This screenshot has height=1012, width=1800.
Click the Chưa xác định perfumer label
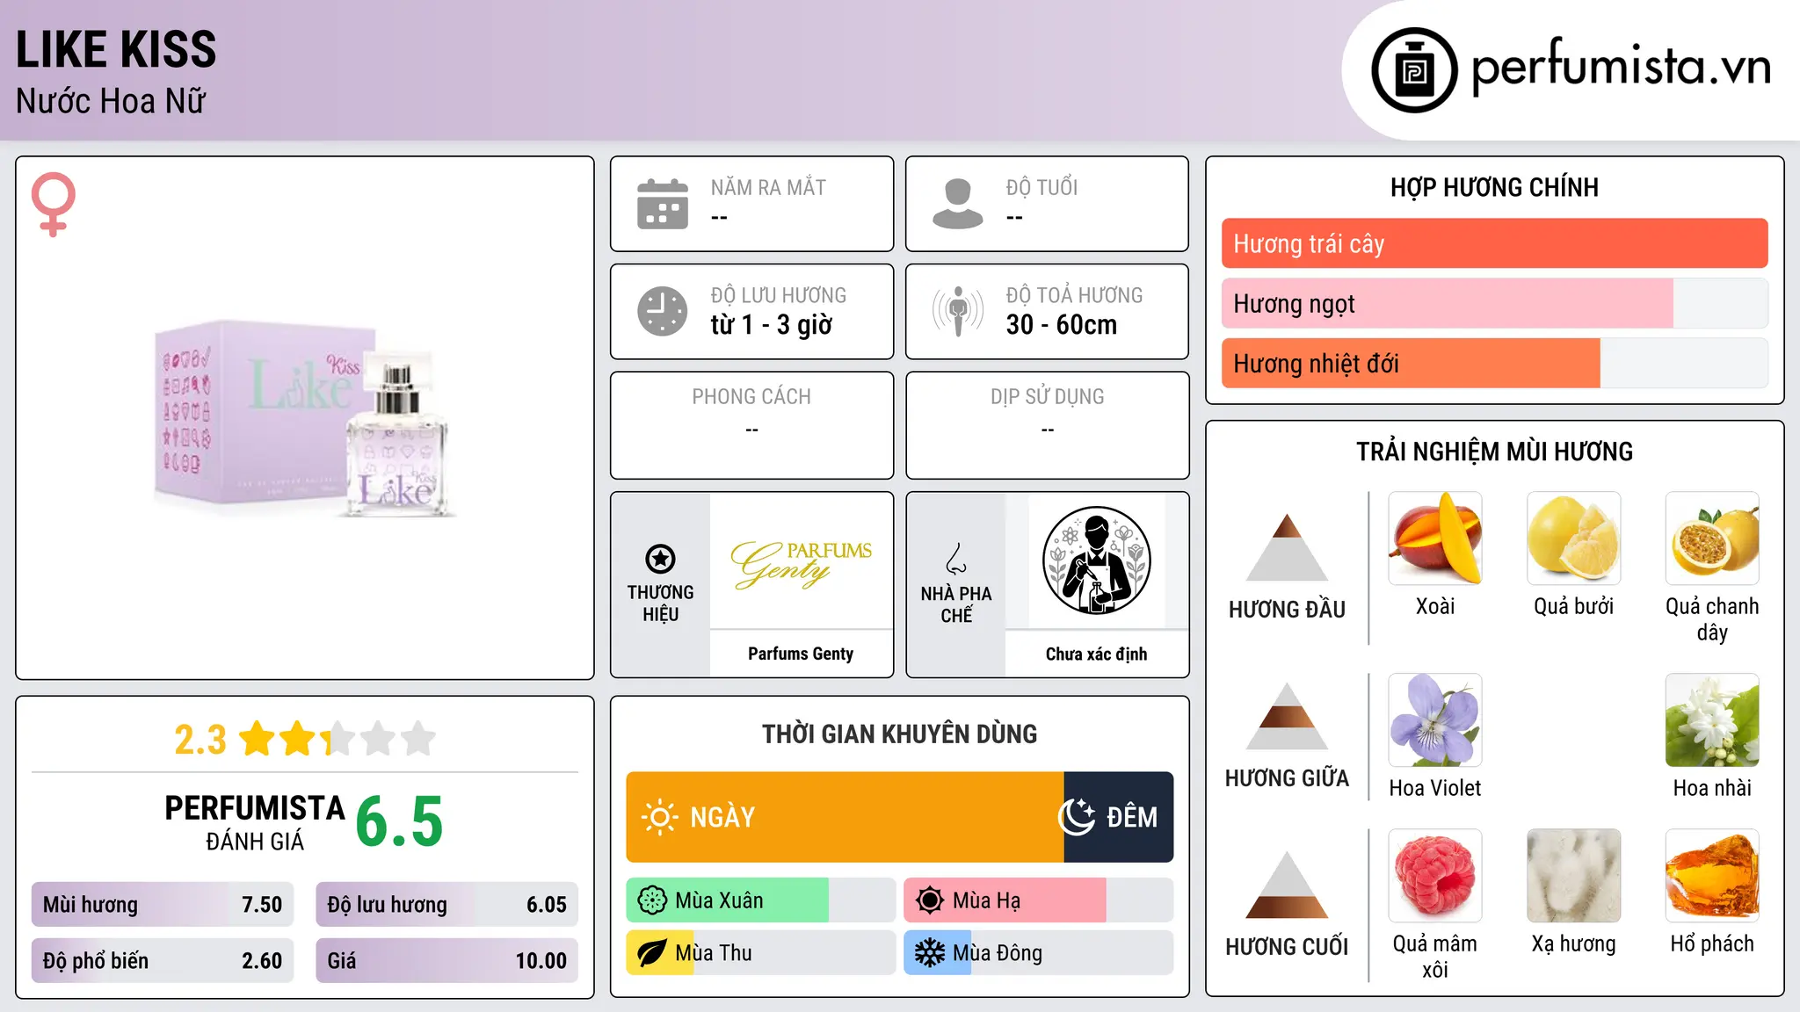point(1096,654)
